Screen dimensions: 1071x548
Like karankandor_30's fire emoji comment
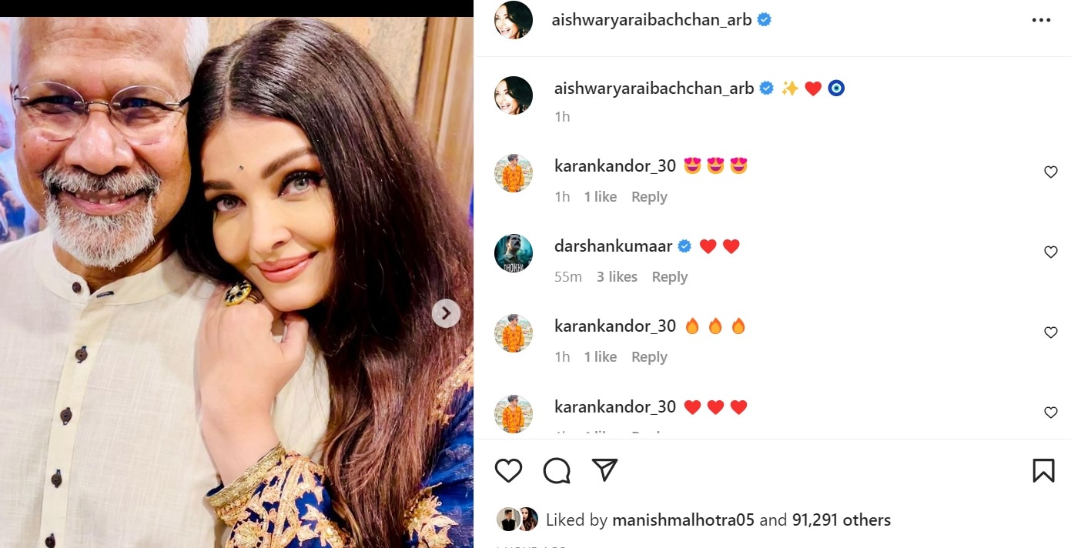coord(1050,332)
